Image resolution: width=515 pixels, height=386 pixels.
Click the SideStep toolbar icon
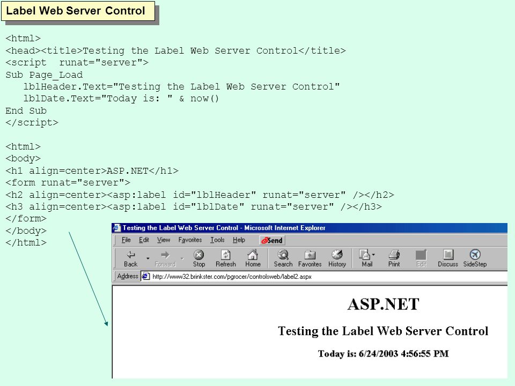tap(475, 258)
